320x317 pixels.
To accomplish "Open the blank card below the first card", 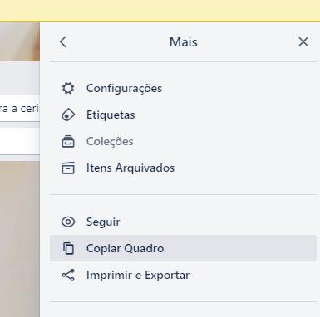I will click(20, 141).
